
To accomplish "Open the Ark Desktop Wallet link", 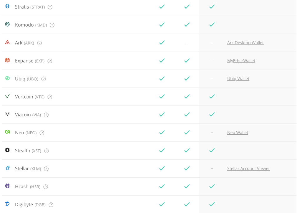I will pos(245,43).
